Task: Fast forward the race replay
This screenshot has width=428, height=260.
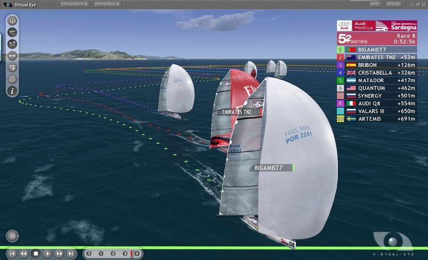Action: pos(59,254)
